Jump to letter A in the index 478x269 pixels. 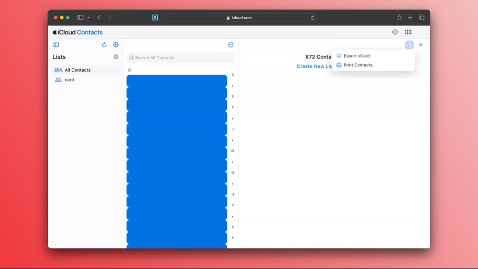(233, 75)
